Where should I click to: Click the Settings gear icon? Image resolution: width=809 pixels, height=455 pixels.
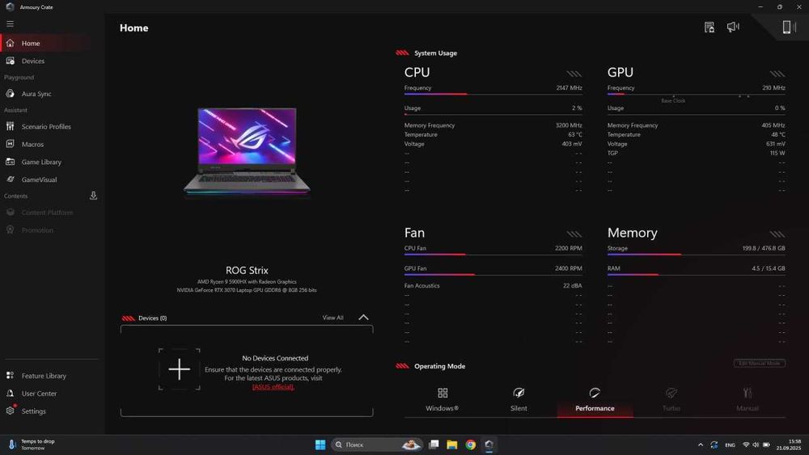[11, 411]
